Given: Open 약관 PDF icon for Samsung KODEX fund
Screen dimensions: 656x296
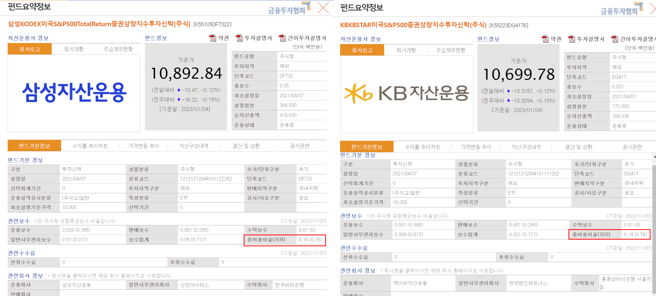Looking at the screenshot, I should click(213, 38).
